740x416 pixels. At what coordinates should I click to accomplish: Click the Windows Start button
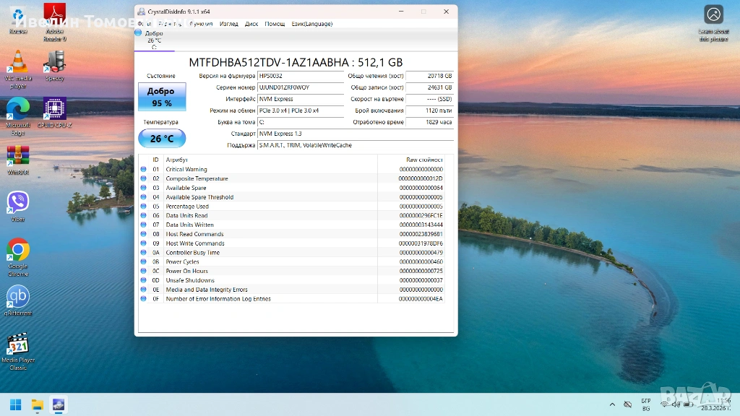[x=15, y=404]
